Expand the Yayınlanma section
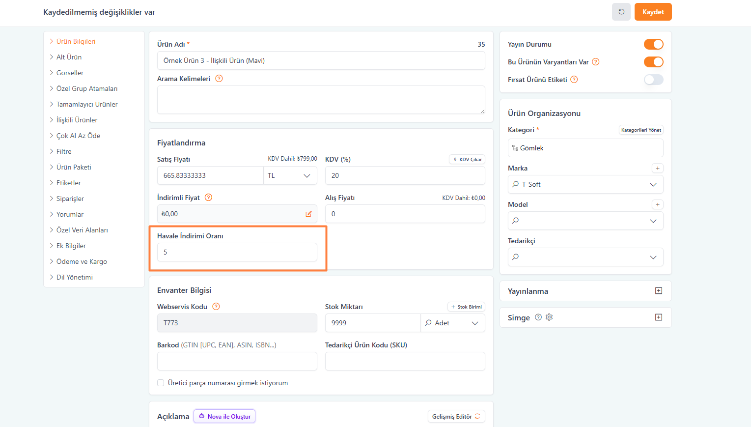 (x=659, y=291)
